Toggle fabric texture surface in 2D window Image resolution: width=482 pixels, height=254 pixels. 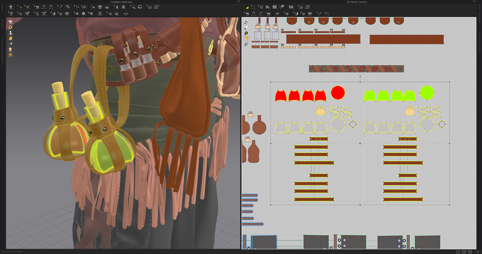pyautogui.click(x=246, y=38)
